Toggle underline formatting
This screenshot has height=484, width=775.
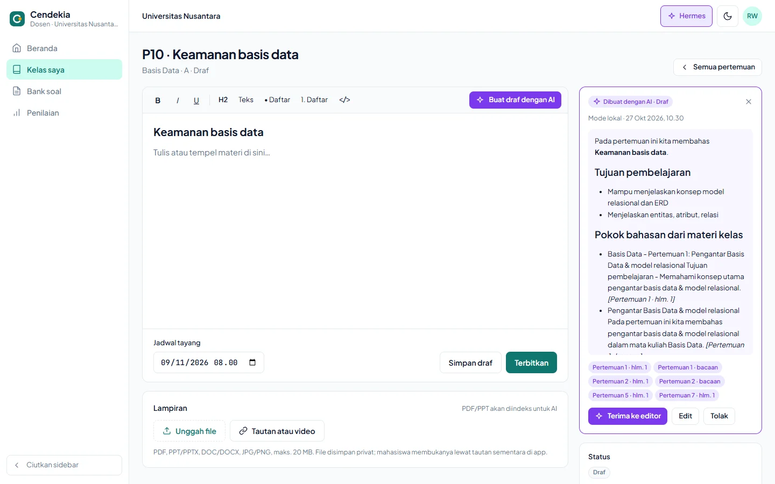(196, 100)
